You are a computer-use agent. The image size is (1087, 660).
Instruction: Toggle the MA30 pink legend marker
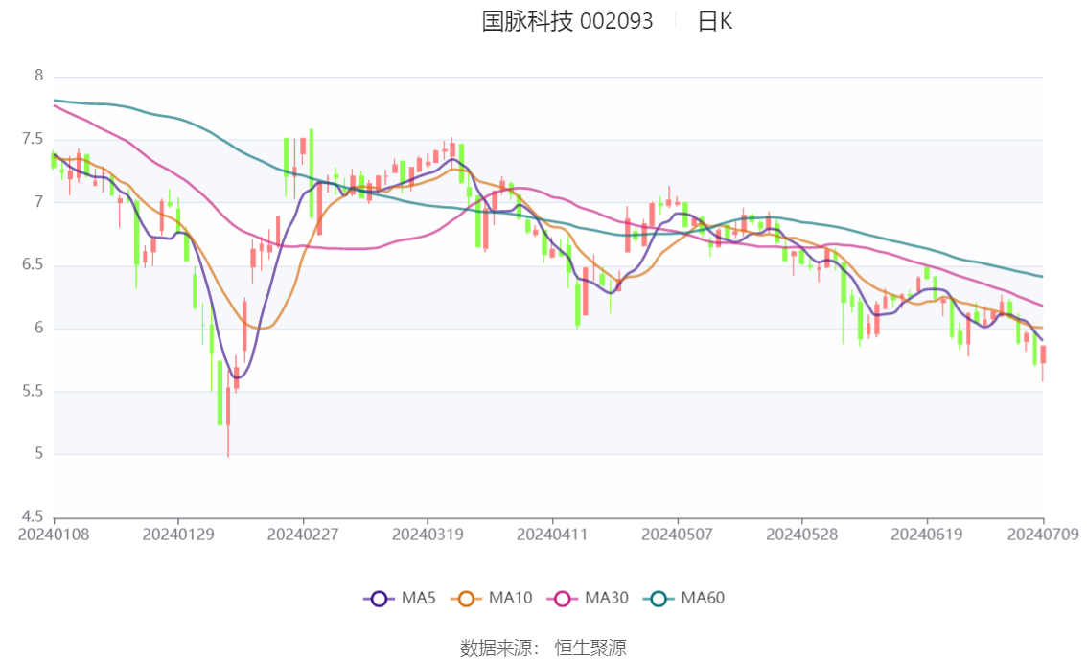click(x=563, y=599)
